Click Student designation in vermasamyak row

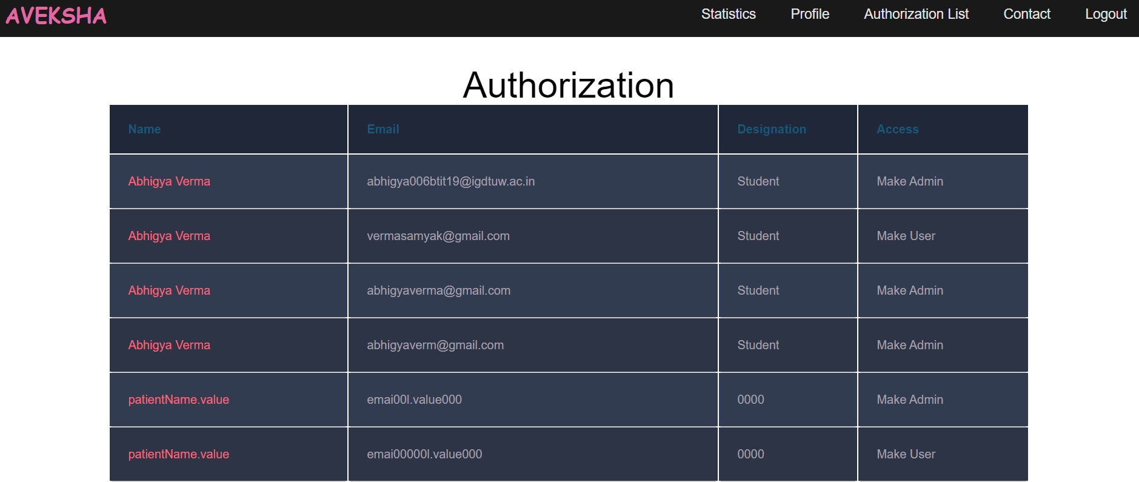pyautogui.click(x=758, y=236)
